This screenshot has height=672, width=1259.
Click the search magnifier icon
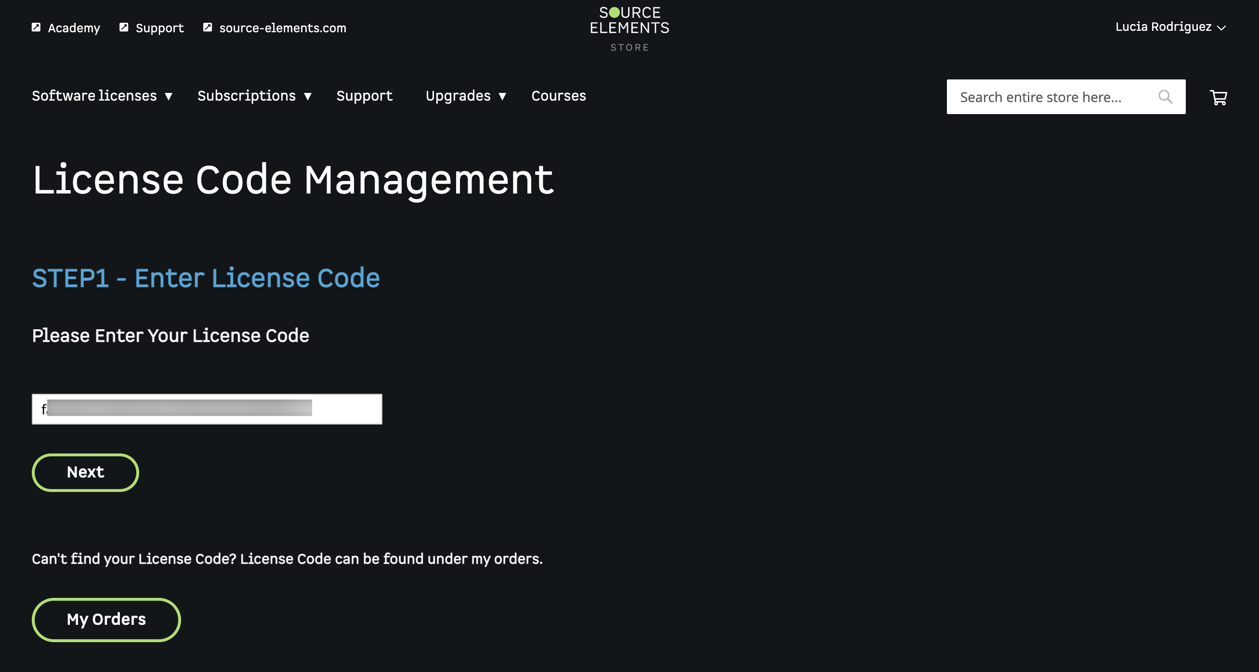(x=1165, y=97)
